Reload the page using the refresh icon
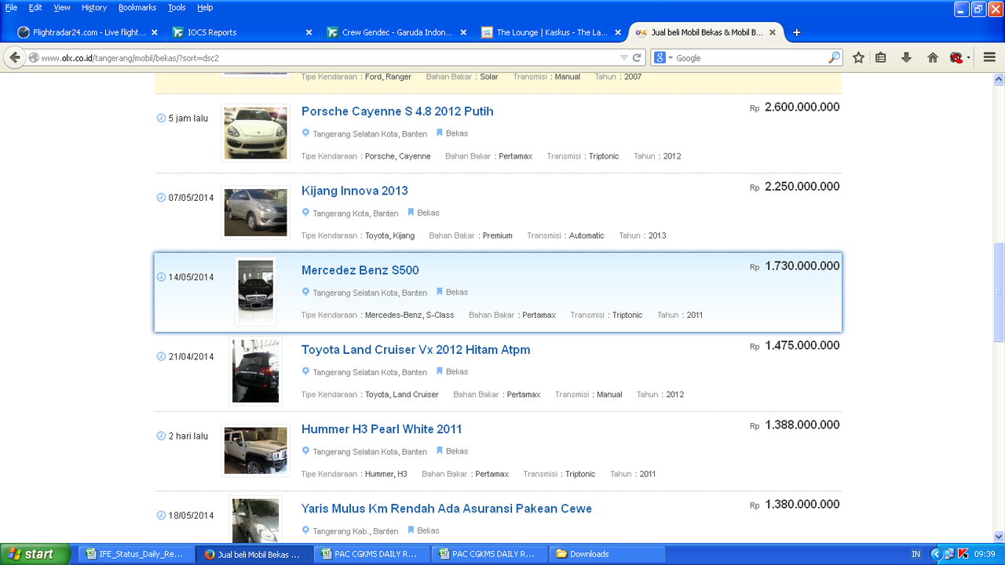This screenshot has height=565, width=1005. (x=637, y=57)
